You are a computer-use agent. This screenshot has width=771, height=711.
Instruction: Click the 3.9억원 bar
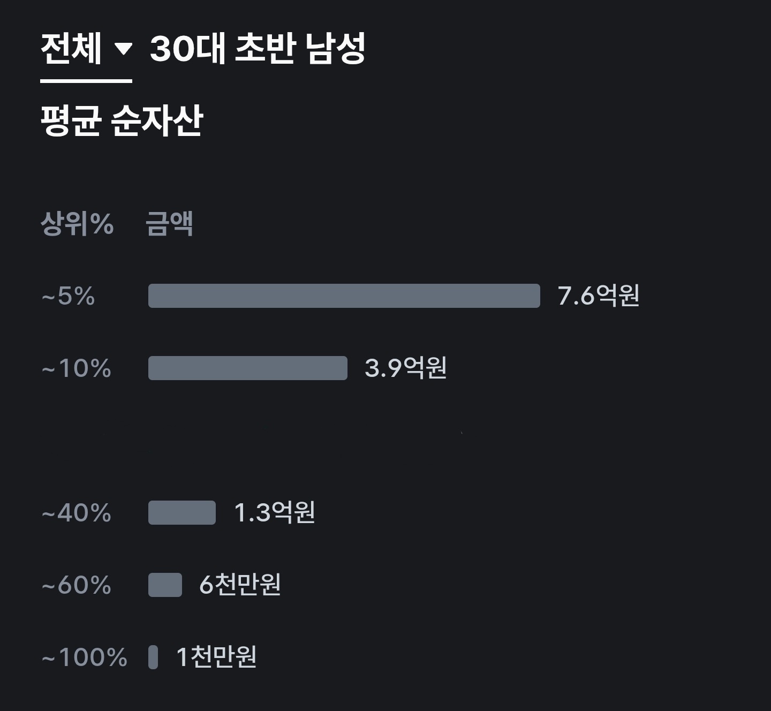click(x=248, y=368)
